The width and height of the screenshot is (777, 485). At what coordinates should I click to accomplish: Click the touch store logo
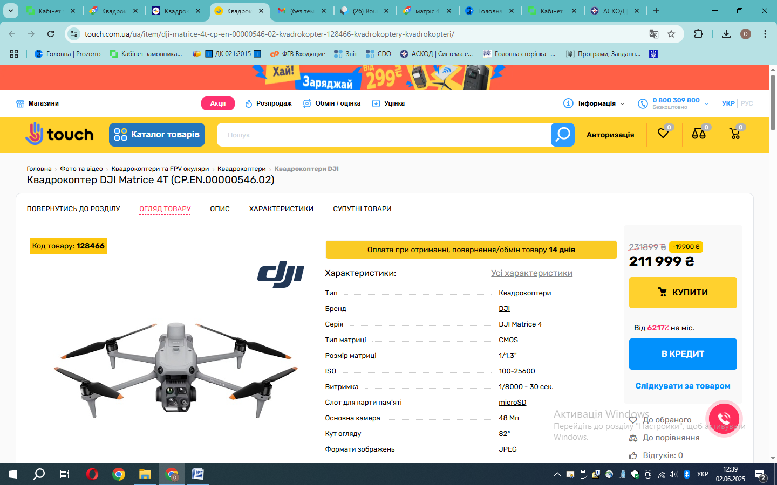pos(59,134)
